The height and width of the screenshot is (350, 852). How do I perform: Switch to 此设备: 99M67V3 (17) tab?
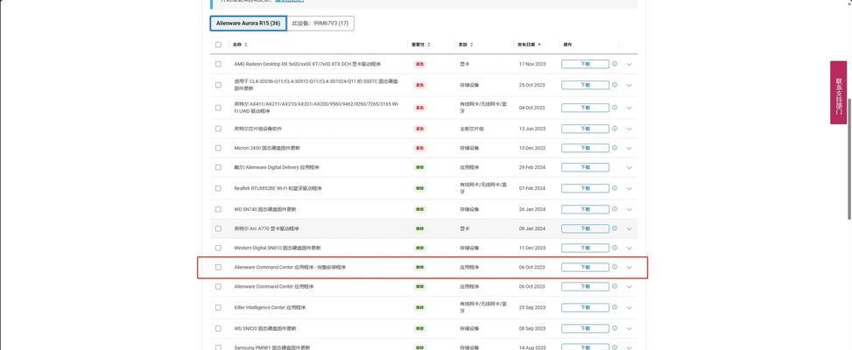[x=320, y=24]
